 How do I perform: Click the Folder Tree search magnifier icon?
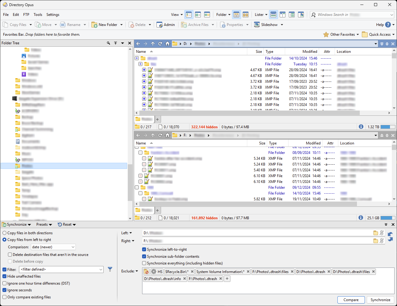coord(108,43)
